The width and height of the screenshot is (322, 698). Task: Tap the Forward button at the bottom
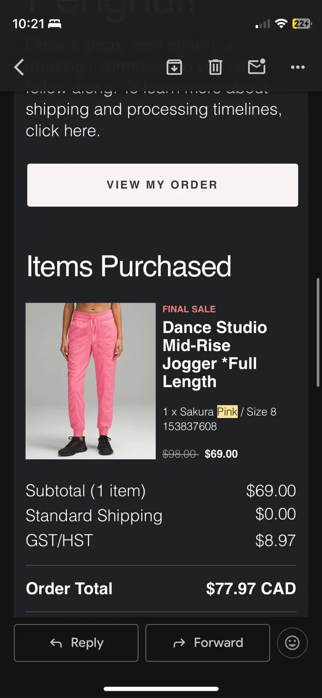coord(207,643)
